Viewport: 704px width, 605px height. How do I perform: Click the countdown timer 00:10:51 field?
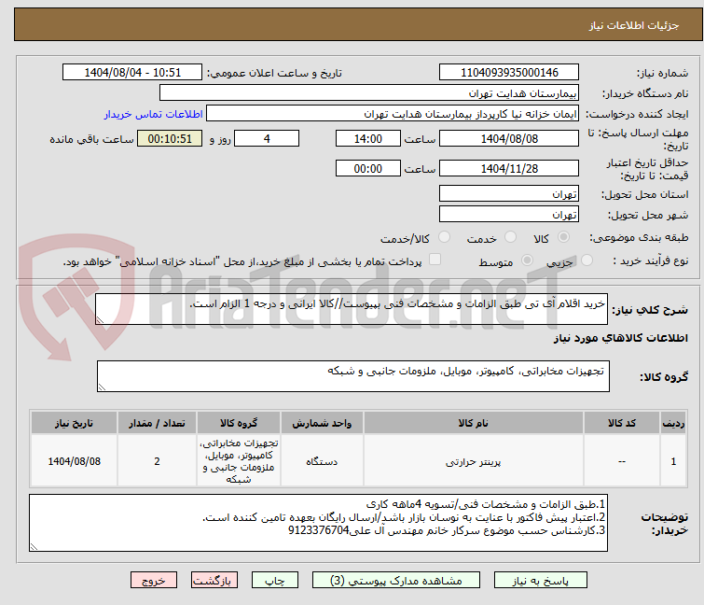[x=170, y=138]
